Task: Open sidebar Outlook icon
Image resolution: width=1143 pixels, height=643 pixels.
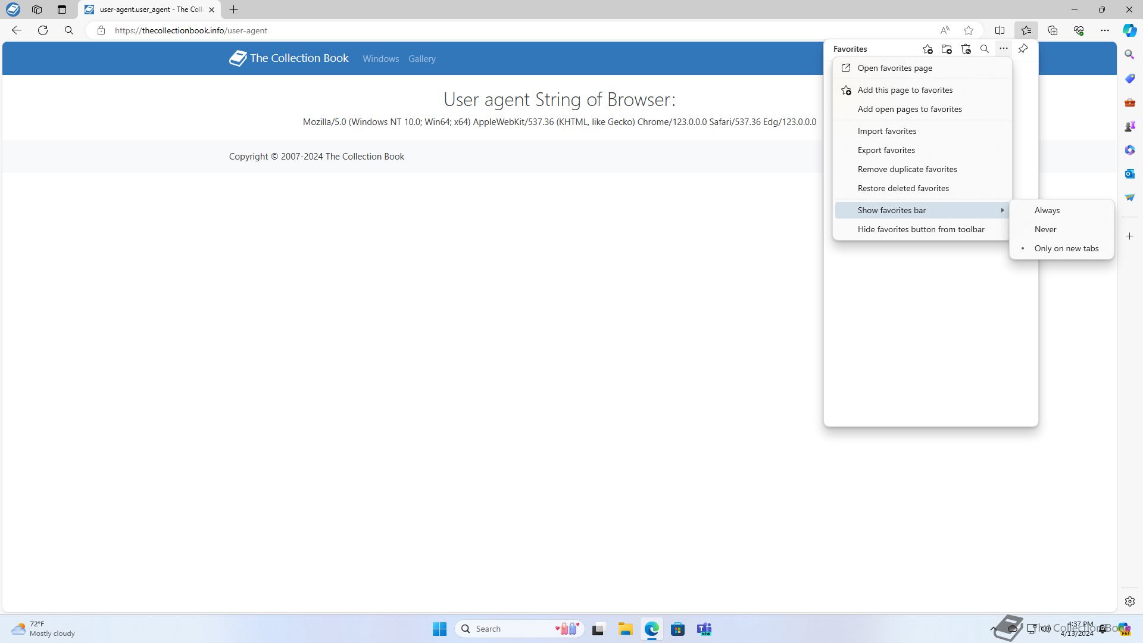Action: pos(1130,174)
